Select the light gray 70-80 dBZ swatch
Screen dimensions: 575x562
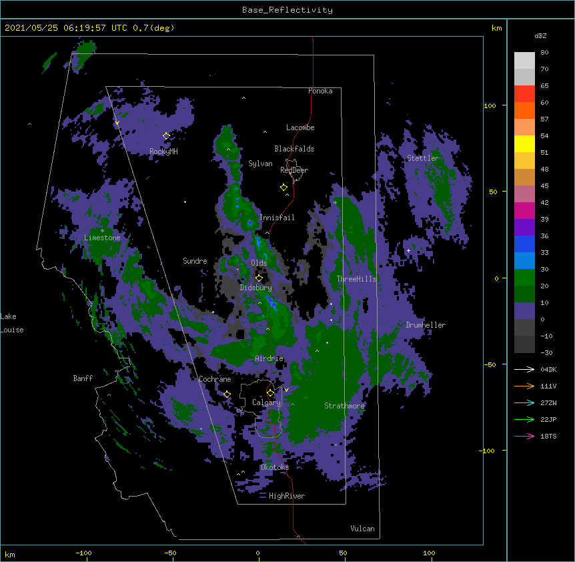click(524, 61)
